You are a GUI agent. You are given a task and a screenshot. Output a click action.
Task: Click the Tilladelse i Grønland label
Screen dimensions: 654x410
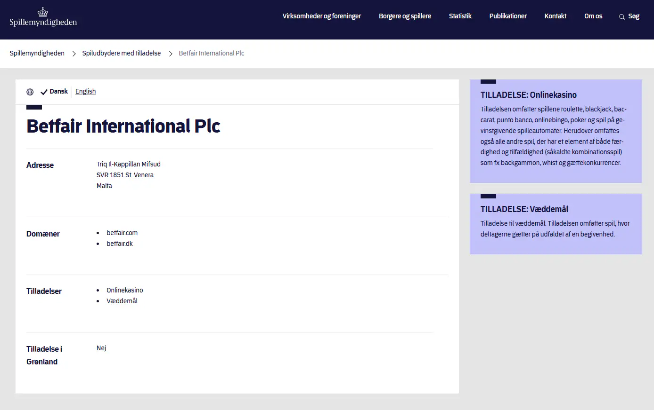point(44,355)
